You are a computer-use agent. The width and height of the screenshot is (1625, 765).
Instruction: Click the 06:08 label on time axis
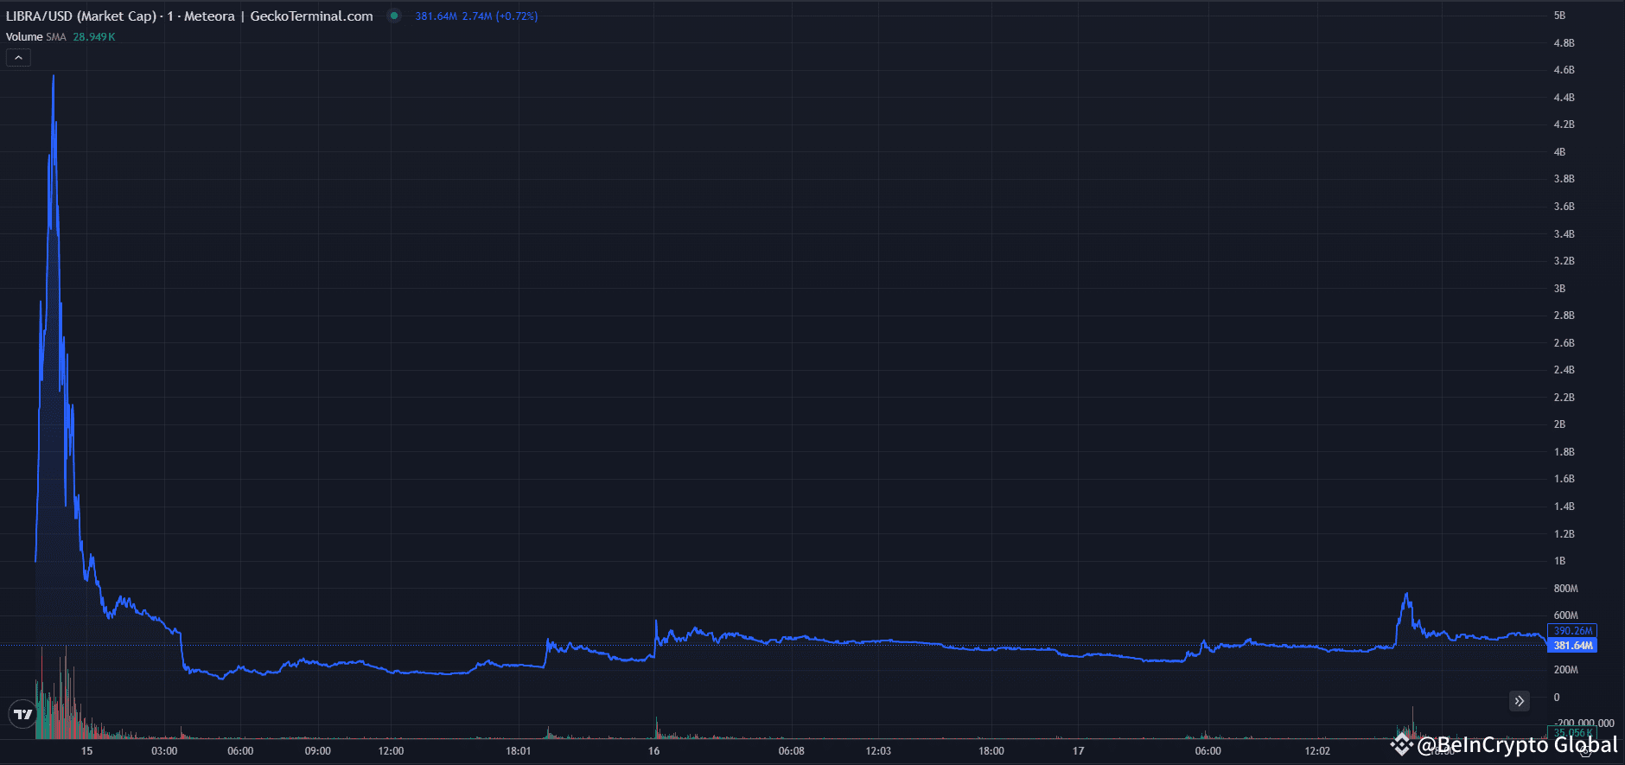(791, 751)
